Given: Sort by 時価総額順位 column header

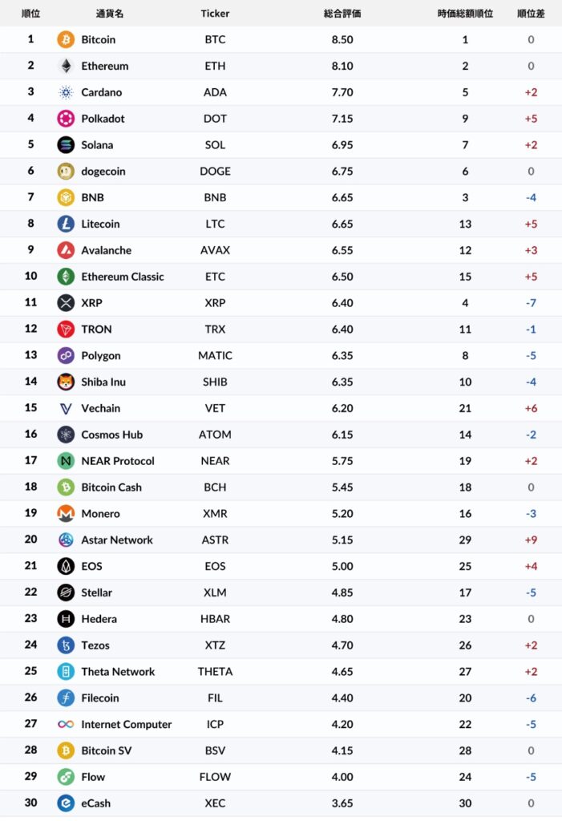Looking at the screenshot, I should click(x=465, y=14).
